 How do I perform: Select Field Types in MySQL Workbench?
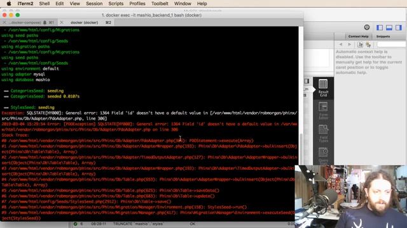pyautogui.click(x=323, y=134)
